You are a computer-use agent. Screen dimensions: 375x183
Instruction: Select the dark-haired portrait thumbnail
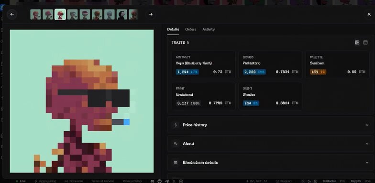tap(121, 14)
